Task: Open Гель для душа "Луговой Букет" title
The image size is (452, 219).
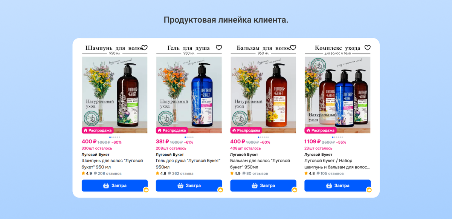Action: (x=188, y=164)
